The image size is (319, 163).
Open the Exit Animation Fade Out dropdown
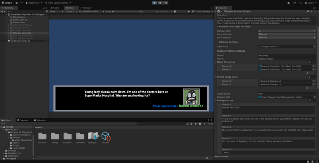(x=287, y=38)
